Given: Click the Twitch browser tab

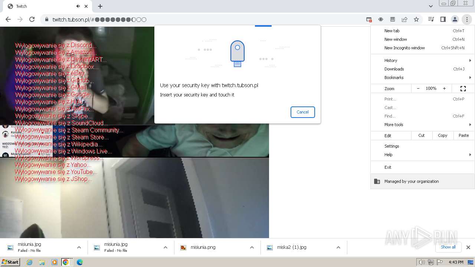Looking at the screenshot, I should click(48, 6).
